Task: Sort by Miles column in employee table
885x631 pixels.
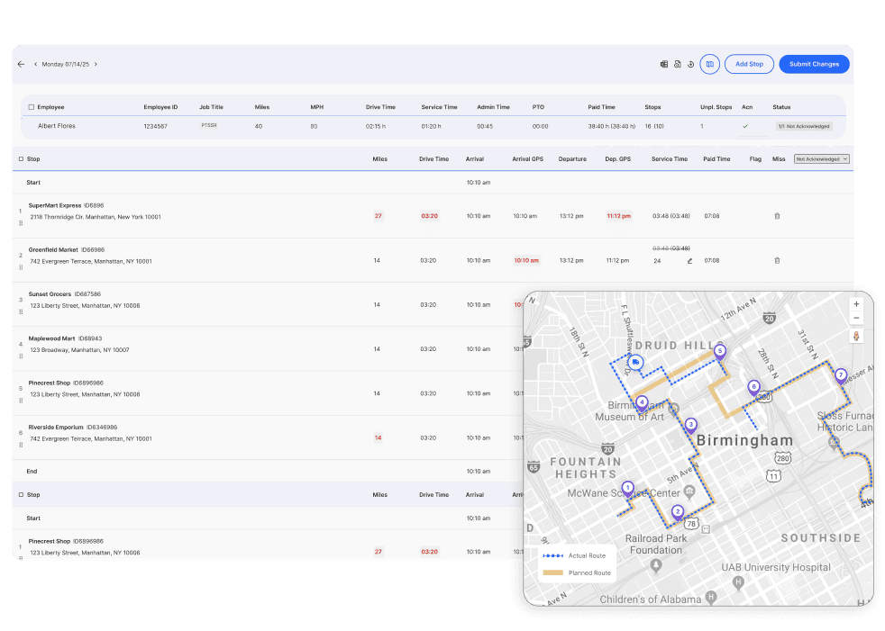Action: point(262,107)
